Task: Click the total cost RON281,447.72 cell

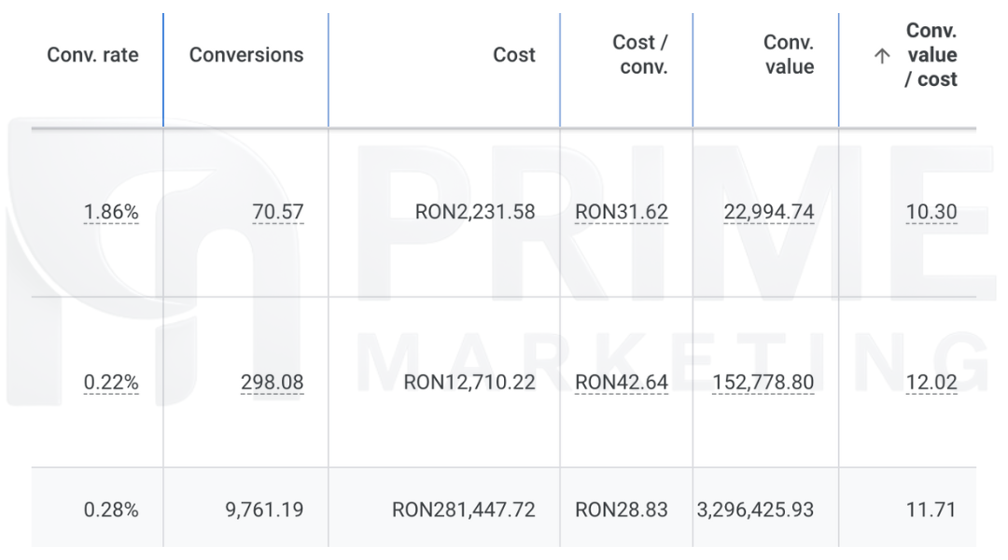Action: [464, 510]
